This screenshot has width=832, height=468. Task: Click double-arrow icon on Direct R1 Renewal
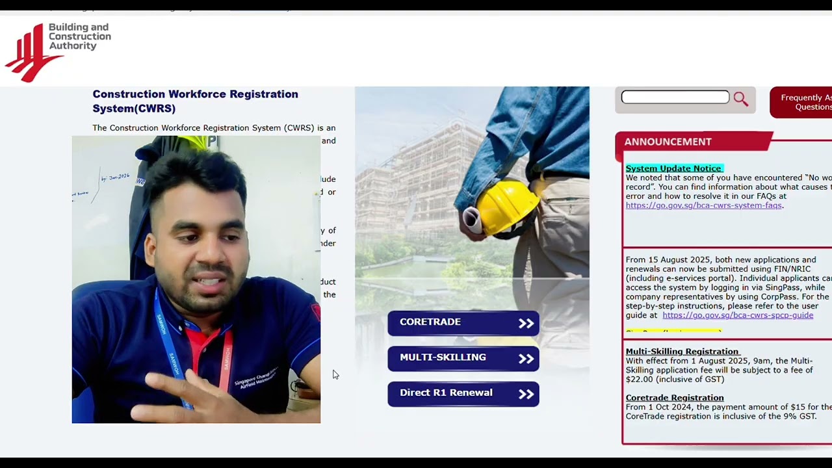tap(526, 394)
